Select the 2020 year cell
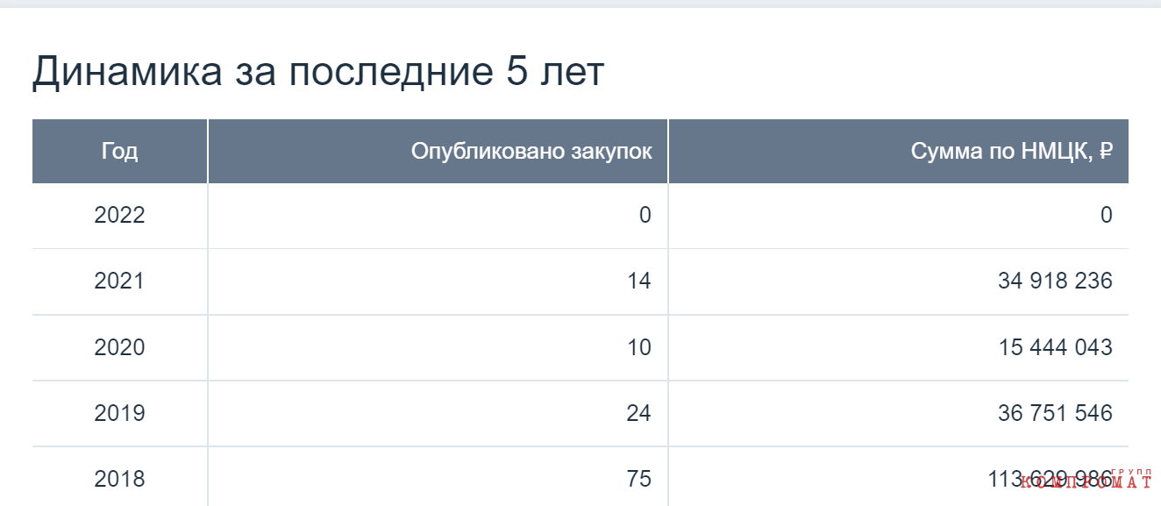The width and height of the screenshot is (1161, 506). (x=119, y=347)
